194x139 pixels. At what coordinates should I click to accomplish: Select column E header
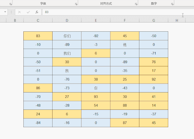(96, 20)
